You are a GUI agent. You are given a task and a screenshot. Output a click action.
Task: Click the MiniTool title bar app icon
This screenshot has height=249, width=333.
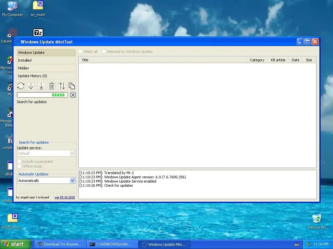click(x=17, y=42)
